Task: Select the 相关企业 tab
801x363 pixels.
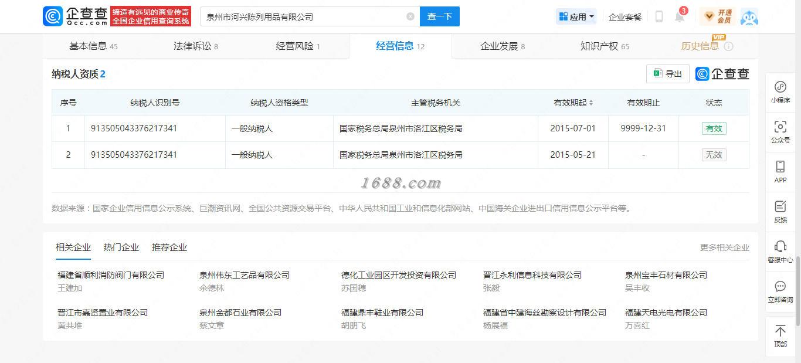Action: pyautogui.click(x=73, y=247)
